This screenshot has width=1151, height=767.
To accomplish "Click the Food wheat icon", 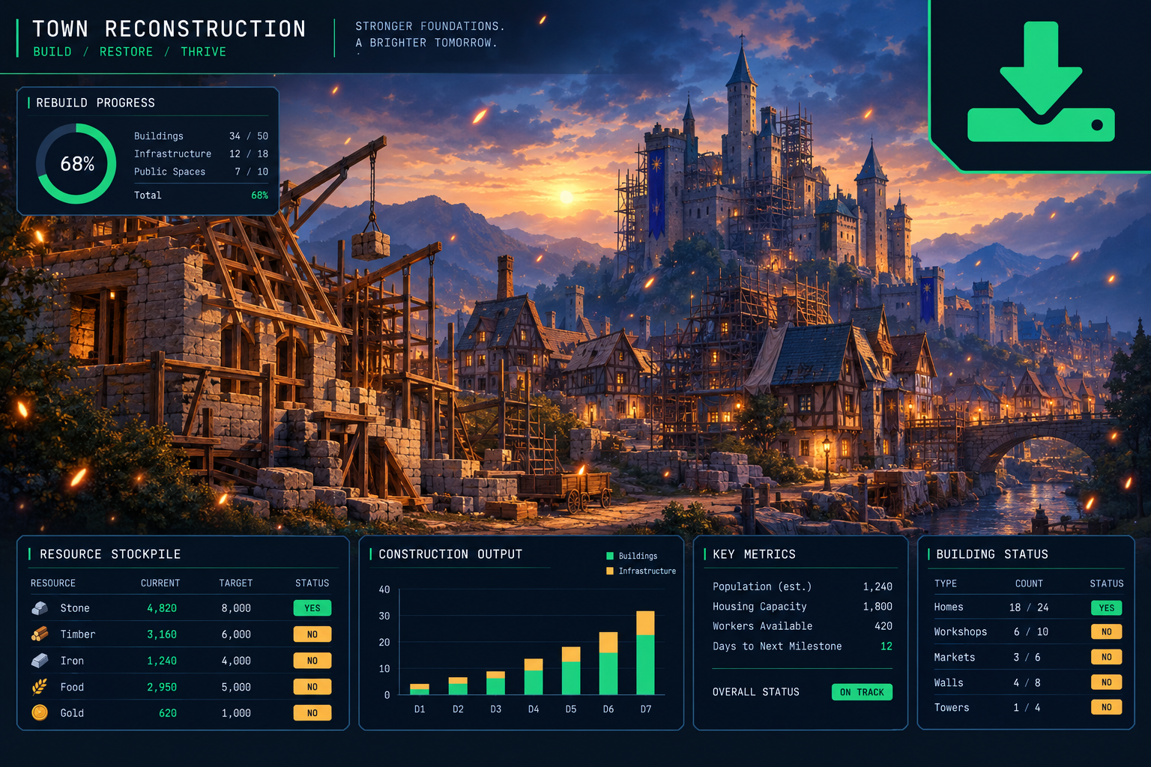I will 40,687.
